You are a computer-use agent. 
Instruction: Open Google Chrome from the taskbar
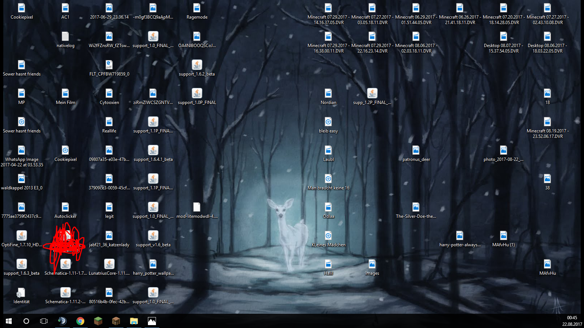[x=80, y=321]
